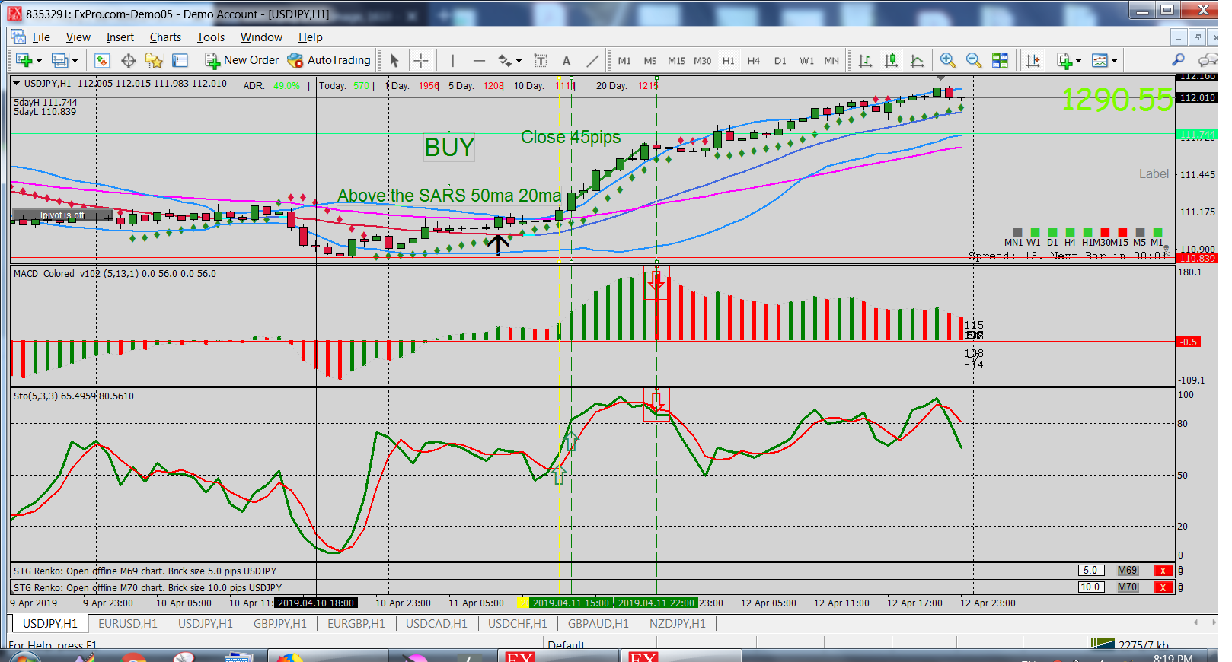Open the Market Watch panel icon
This screenshot has height=662, width=1232.
[102, 60]
